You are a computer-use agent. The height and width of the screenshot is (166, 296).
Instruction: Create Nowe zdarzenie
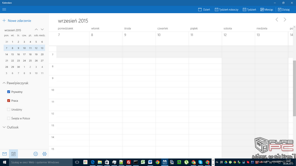click(17, 21)
